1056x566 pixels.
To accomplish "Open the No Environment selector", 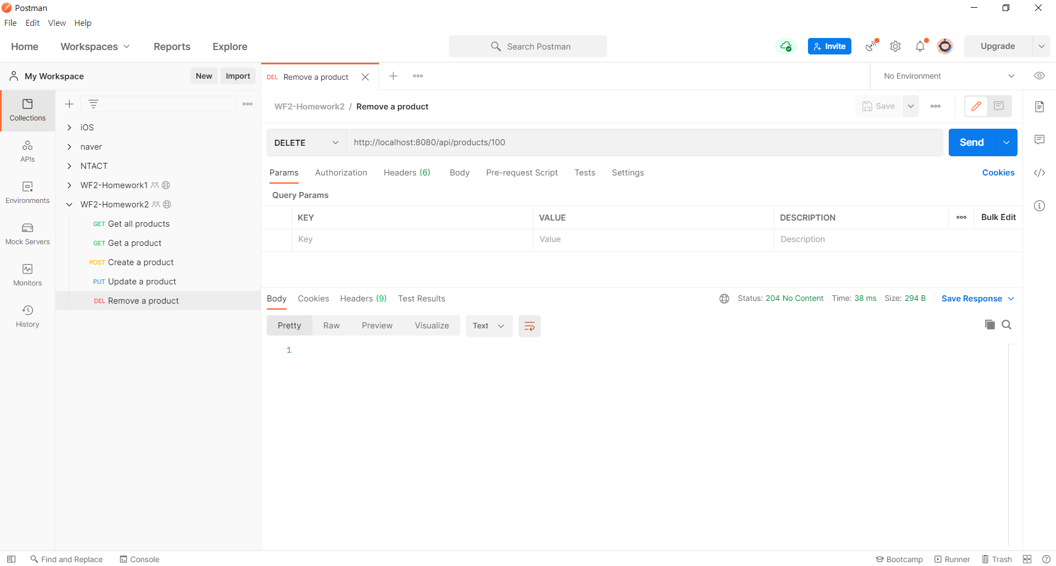I will [x=949, y=76].
